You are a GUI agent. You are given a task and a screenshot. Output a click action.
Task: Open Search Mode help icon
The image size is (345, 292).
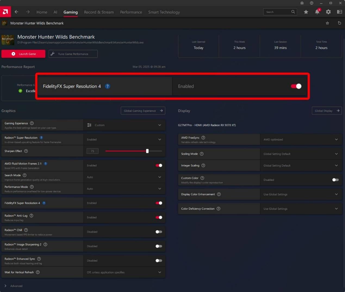pos(25,175)
